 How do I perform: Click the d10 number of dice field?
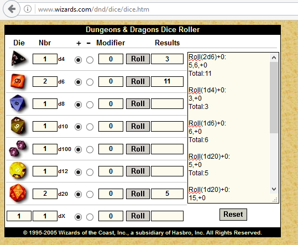[x=45, y=126]
